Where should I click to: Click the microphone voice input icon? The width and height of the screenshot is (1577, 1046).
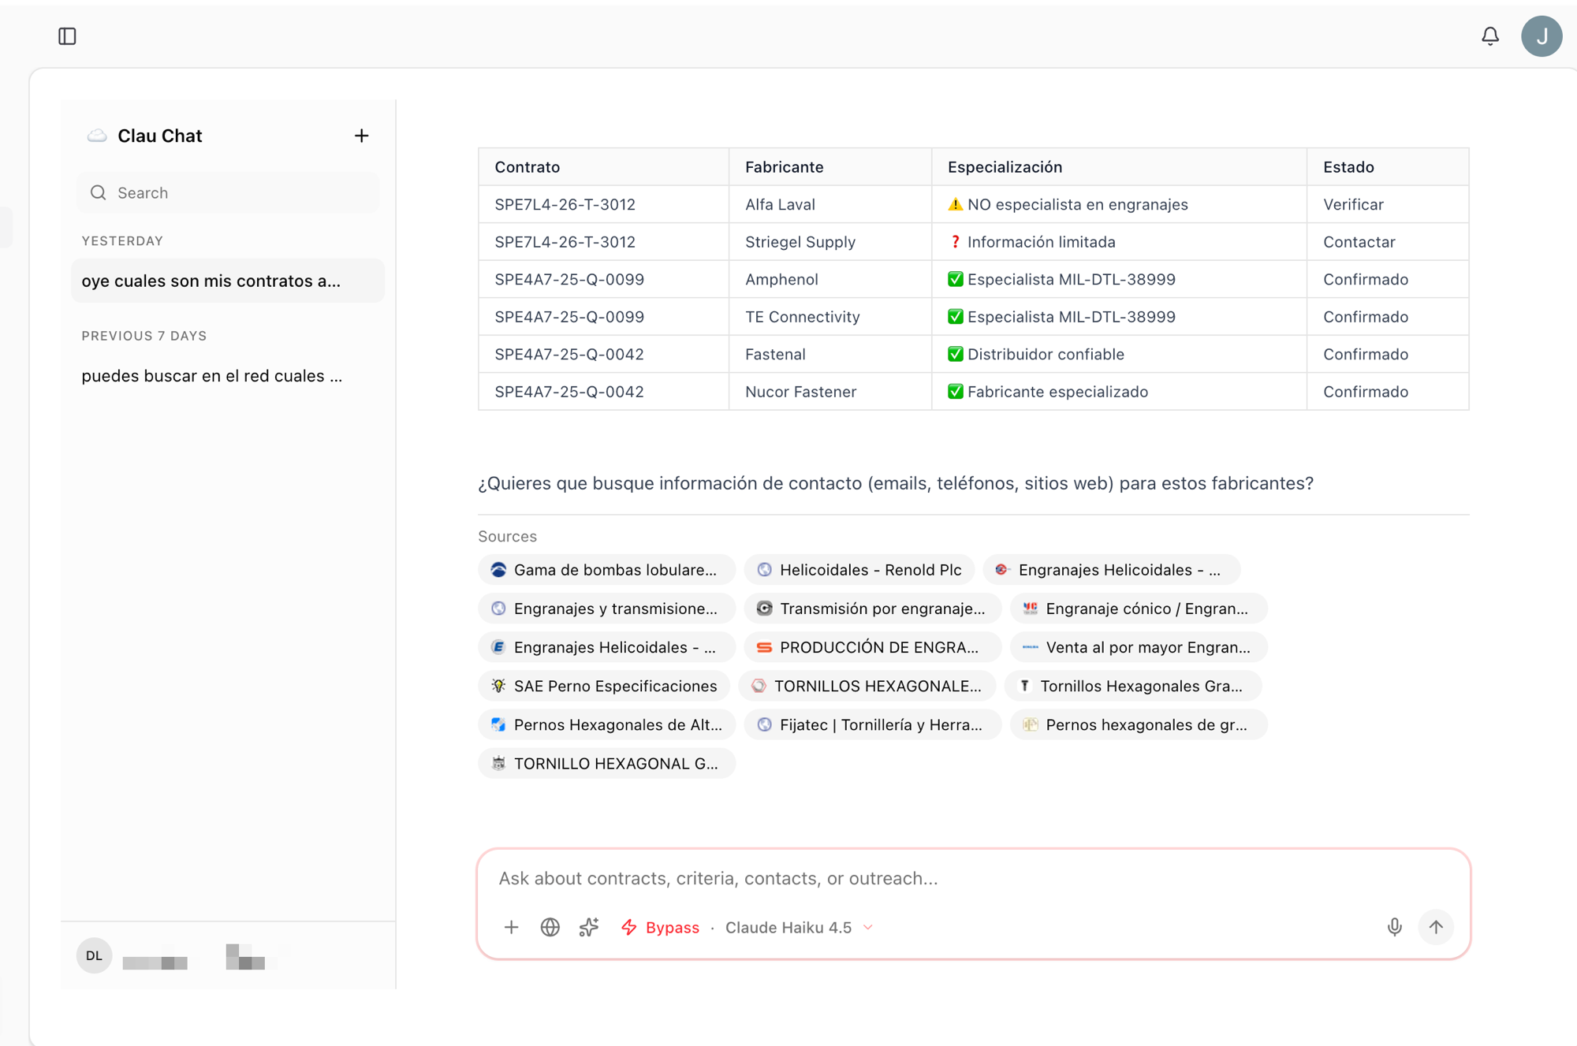[1394, 927]
